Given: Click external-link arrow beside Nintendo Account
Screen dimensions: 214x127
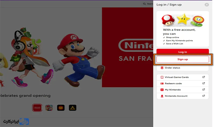Looking at the screenshot, I should click(x=204, y=96).
